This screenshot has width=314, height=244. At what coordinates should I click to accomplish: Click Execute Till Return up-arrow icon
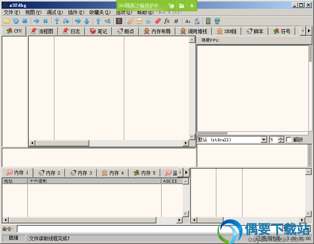click(98, 21)
